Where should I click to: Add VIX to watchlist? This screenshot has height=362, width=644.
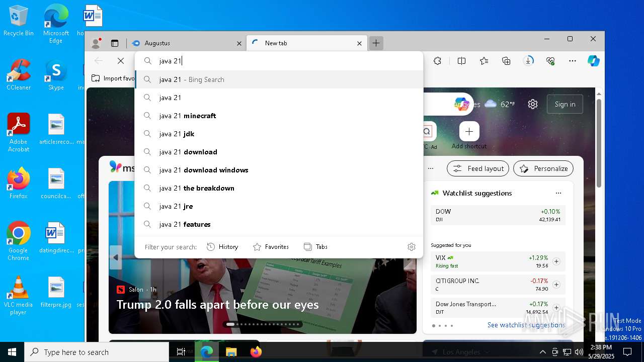[556, 261]
